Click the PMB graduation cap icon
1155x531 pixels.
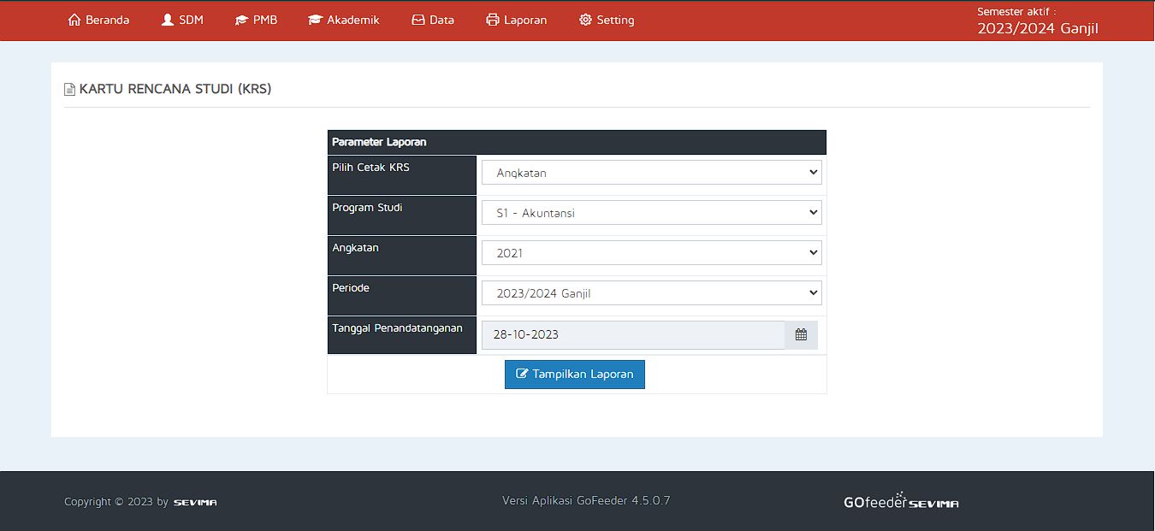coord(241,20)
